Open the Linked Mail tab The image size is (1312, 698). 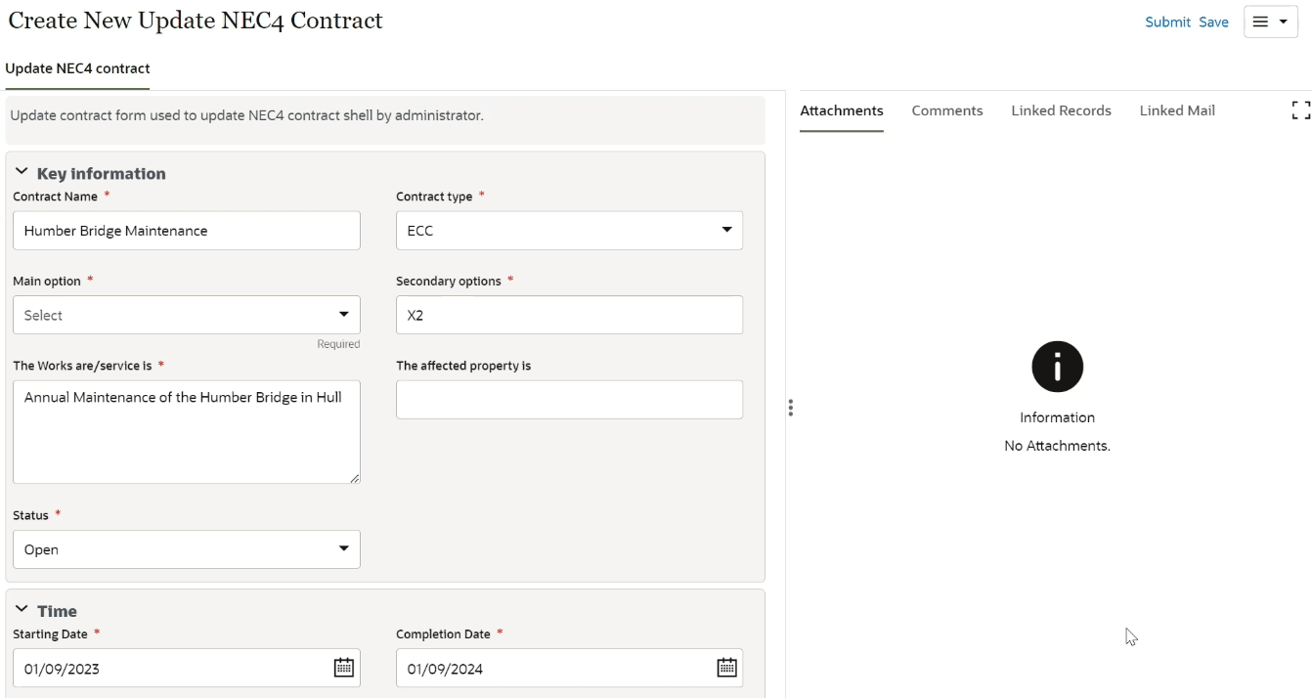click(x=1177, y=110)
